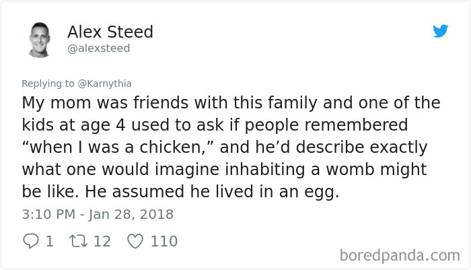The image size is (471, 270).
Task: Click the reply speech bubble icon
Action: [x=31, y=241]
